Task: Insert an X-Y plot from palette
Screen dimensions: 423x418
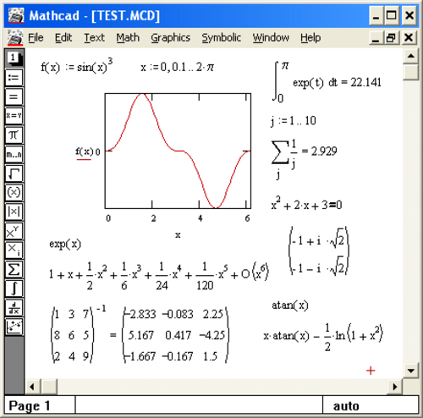Action: 14,327
